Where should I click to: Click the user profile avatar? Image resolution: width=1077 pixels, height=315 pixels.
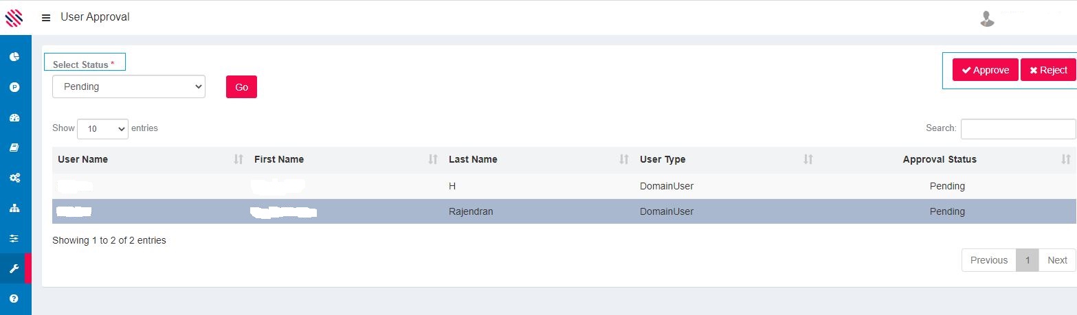coord(987,19)
